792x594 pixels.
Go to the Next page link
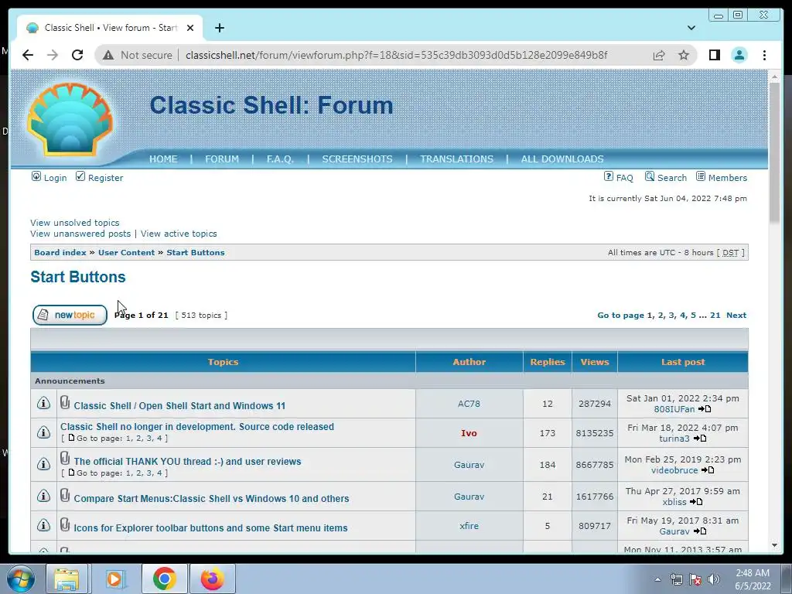736,316
